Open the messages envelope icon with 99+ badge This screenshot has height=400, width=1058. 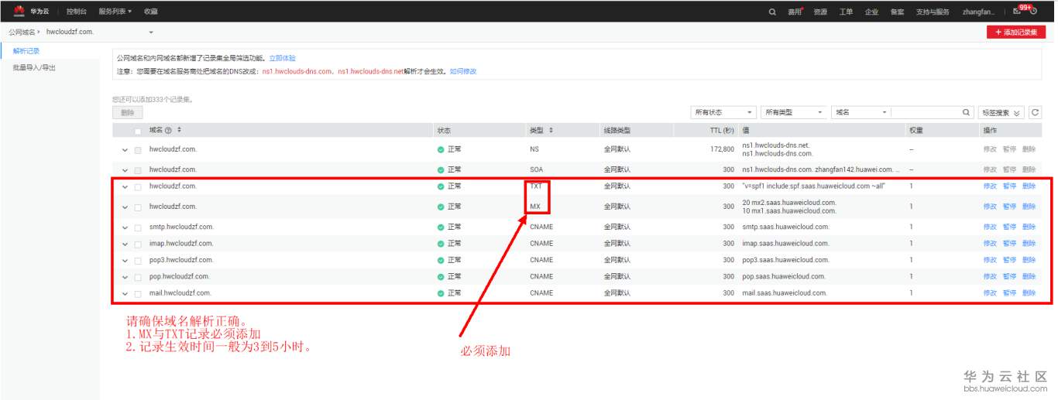click(1017, 12)
